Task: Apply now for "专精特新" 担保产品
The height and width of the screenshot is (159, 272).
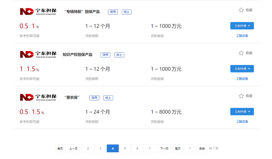Action: [x=242, y=26]
